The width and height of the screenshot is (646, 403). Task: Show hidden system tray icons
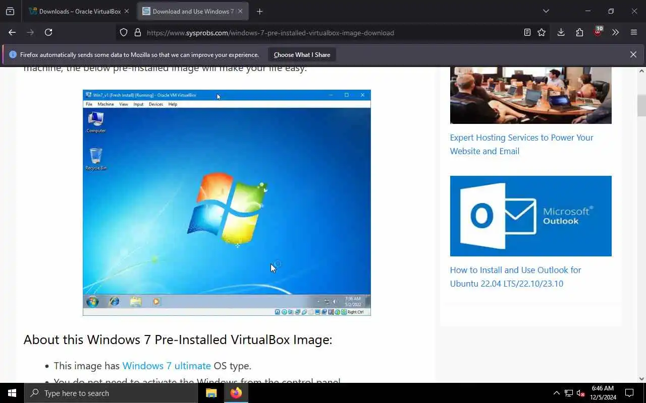click(x=556, y=393)
